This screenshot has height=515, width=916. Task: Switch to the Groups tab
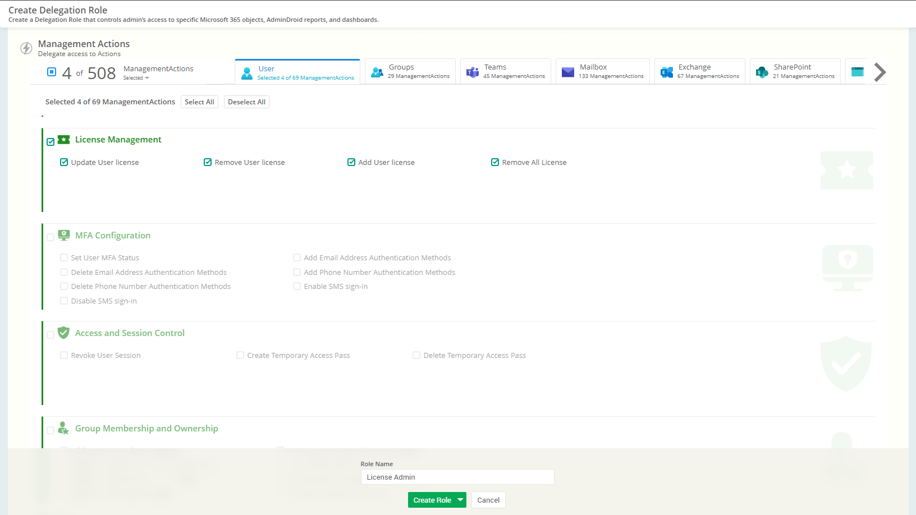click(410, 71)
